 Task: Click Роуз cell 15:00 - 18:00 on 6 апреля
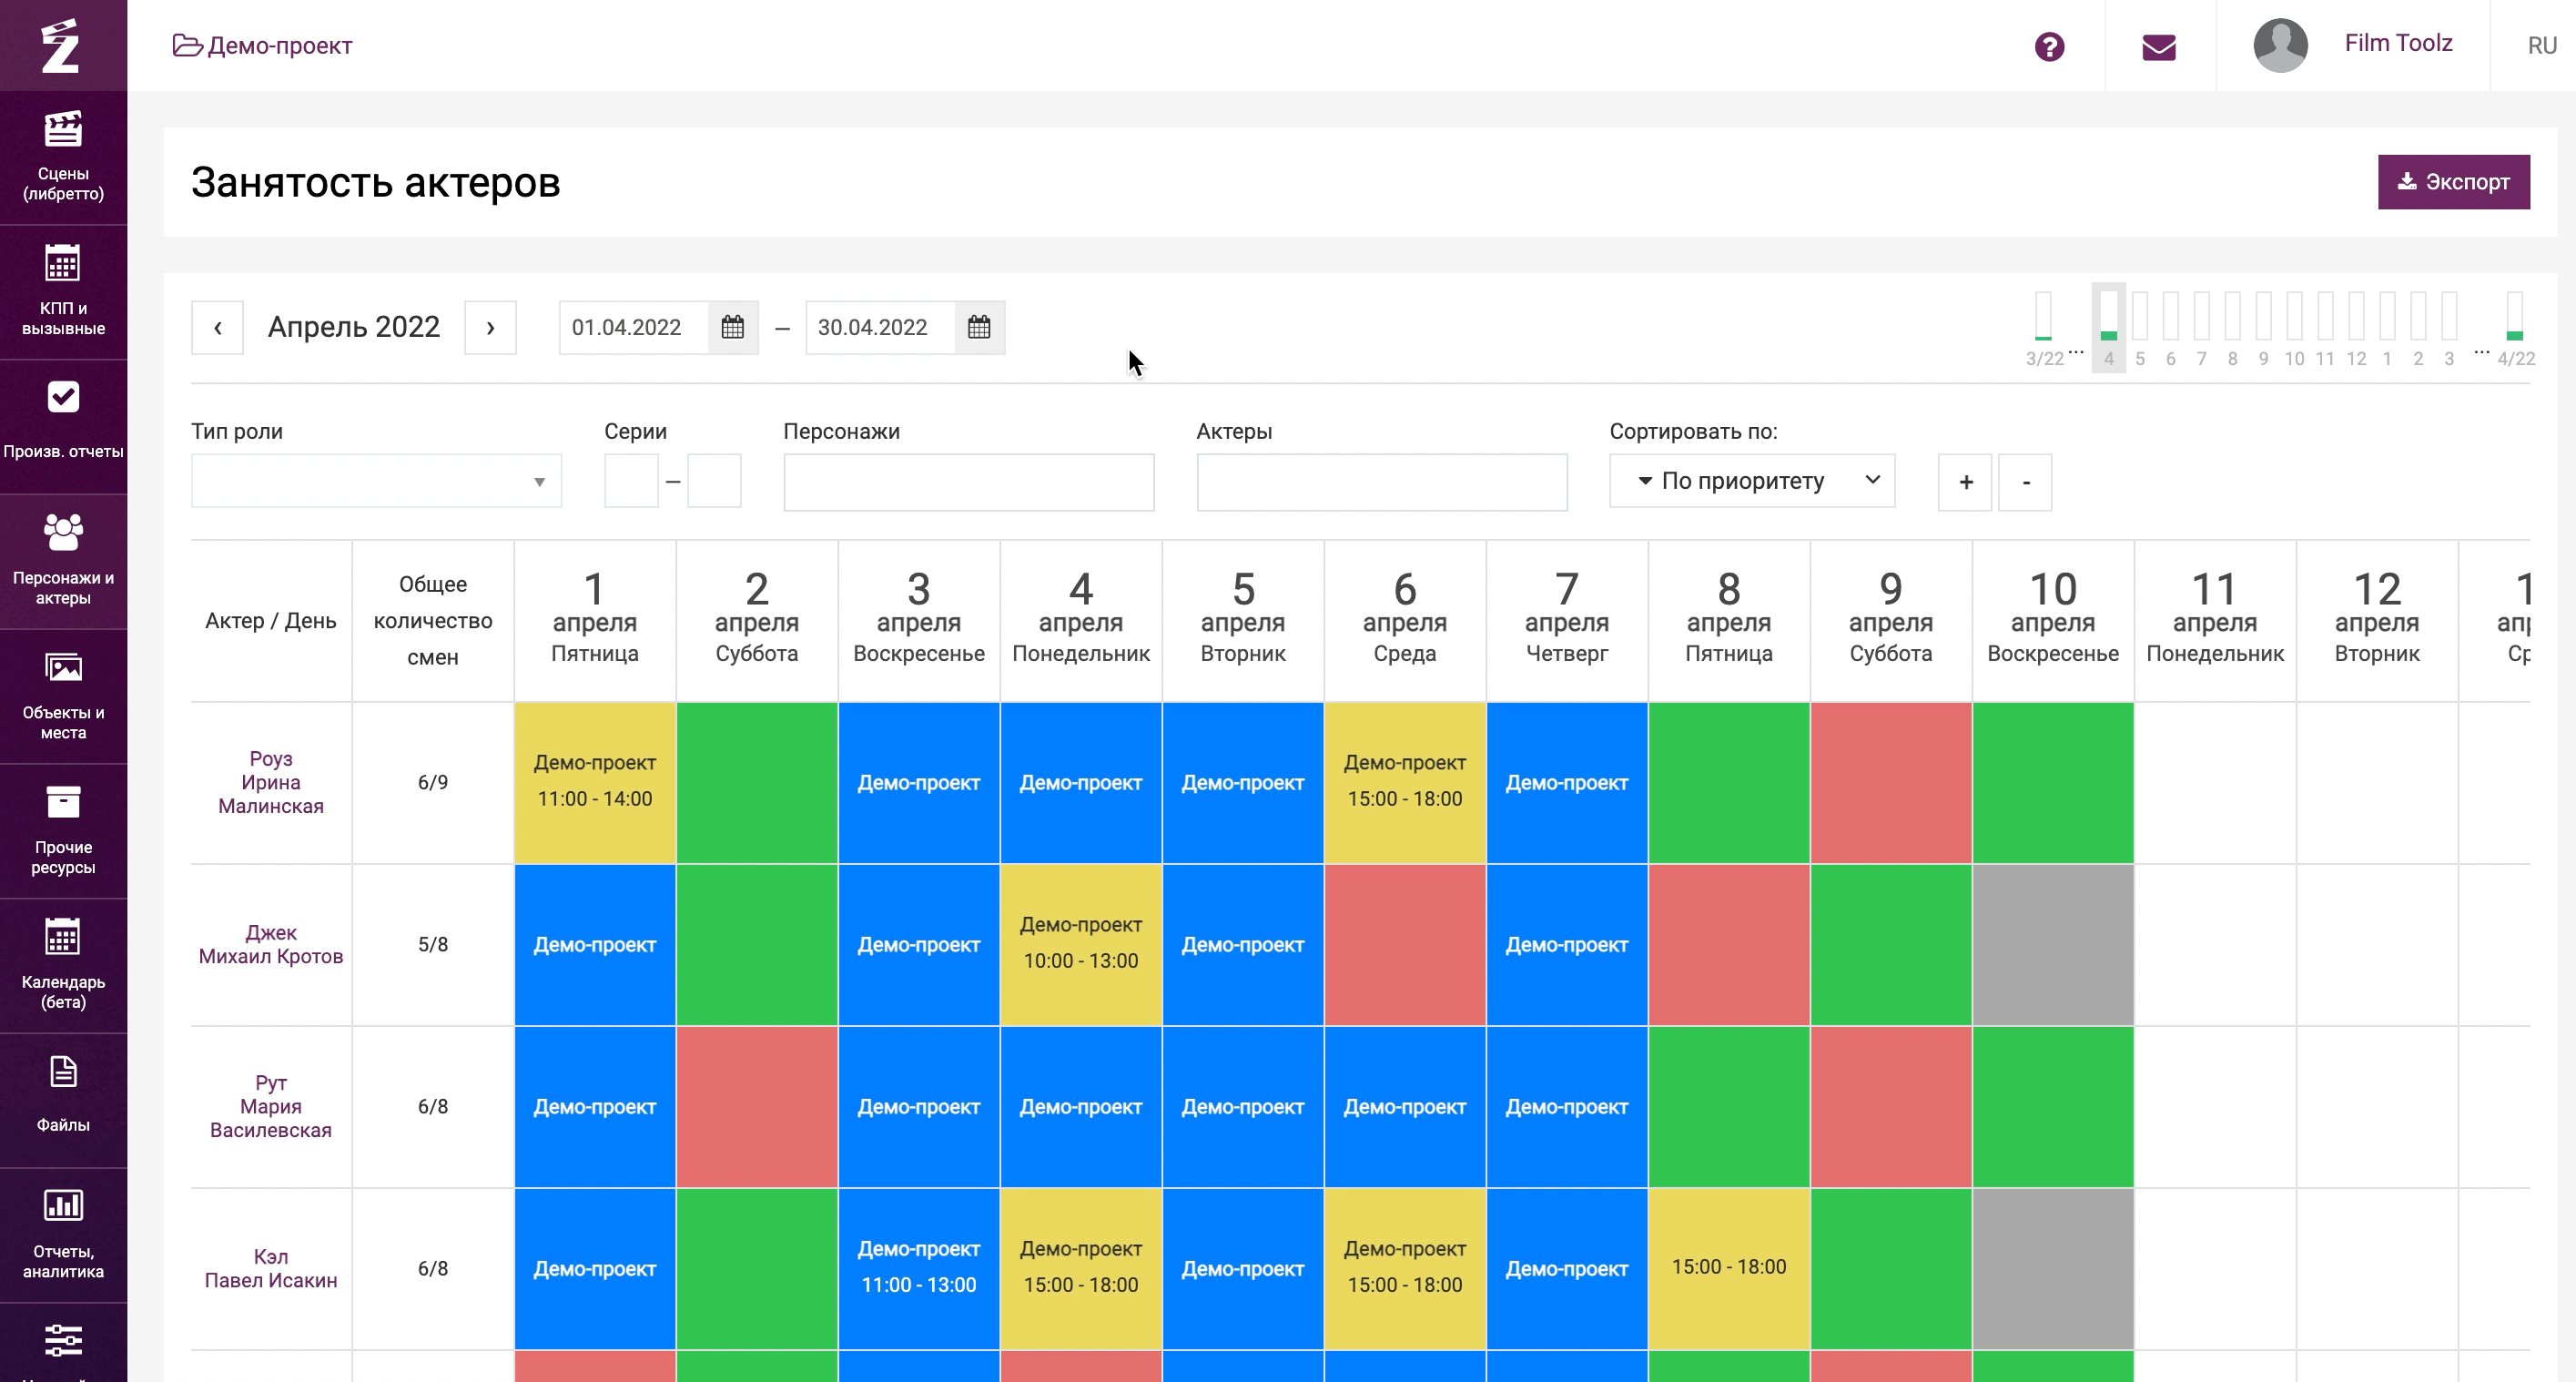click(1405, 782)
